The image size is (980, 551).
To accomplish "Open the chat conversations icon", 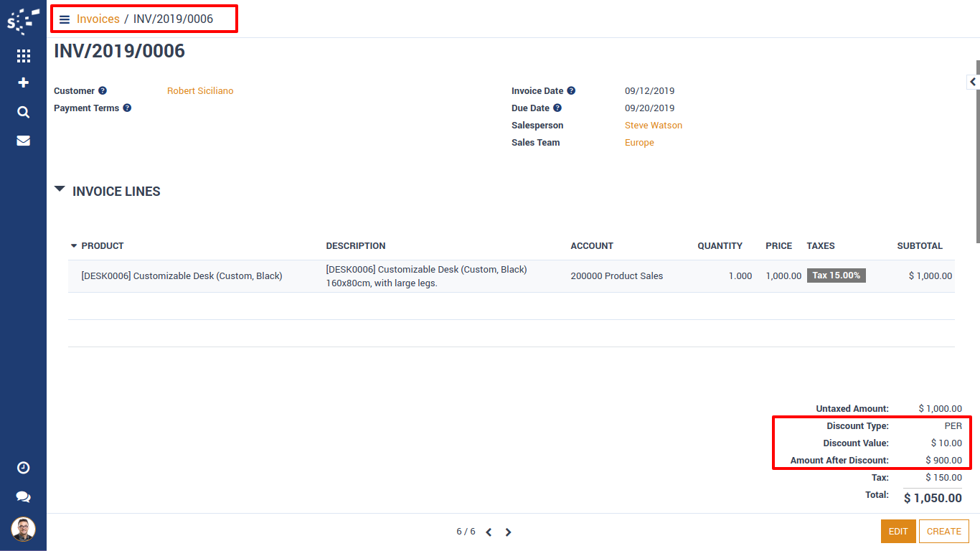I will click(x=23, y=496).
